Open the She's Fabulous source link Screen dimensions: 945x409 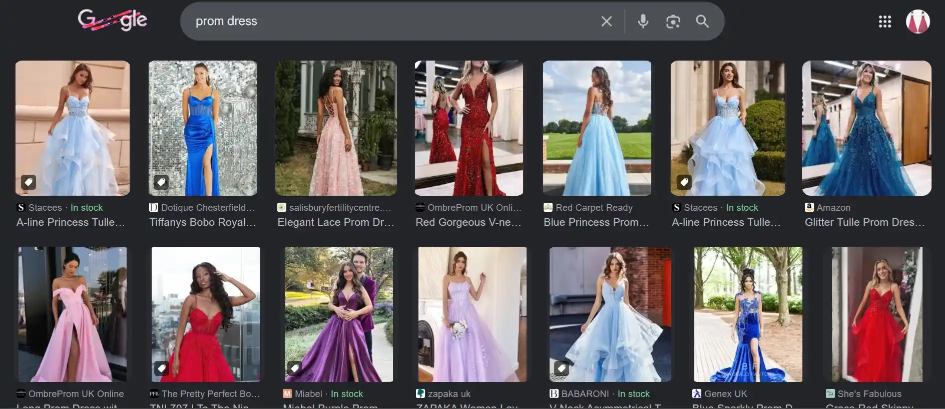tap(869, 394)
